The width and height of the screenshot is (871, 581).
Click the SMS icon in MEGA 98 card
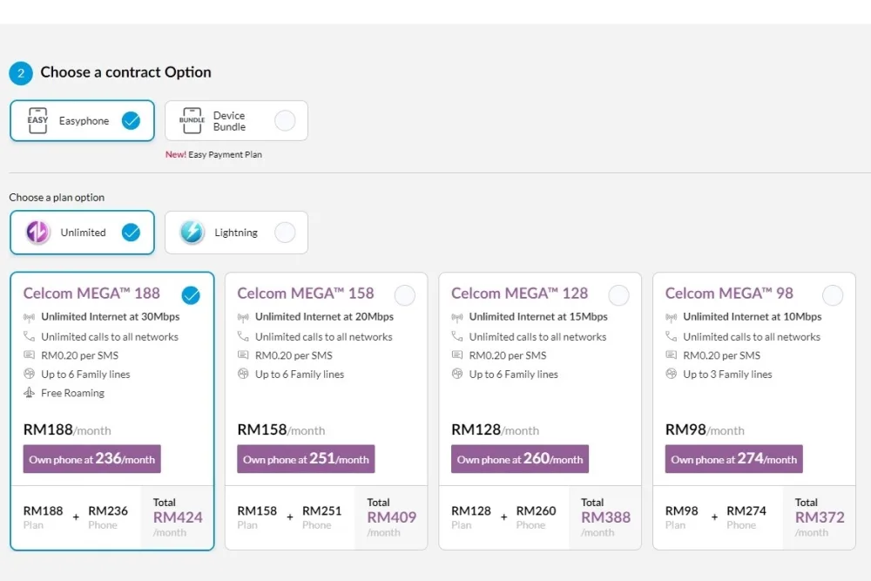(671, 355)
